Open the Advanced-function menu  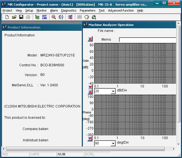(x=121, y=10)
